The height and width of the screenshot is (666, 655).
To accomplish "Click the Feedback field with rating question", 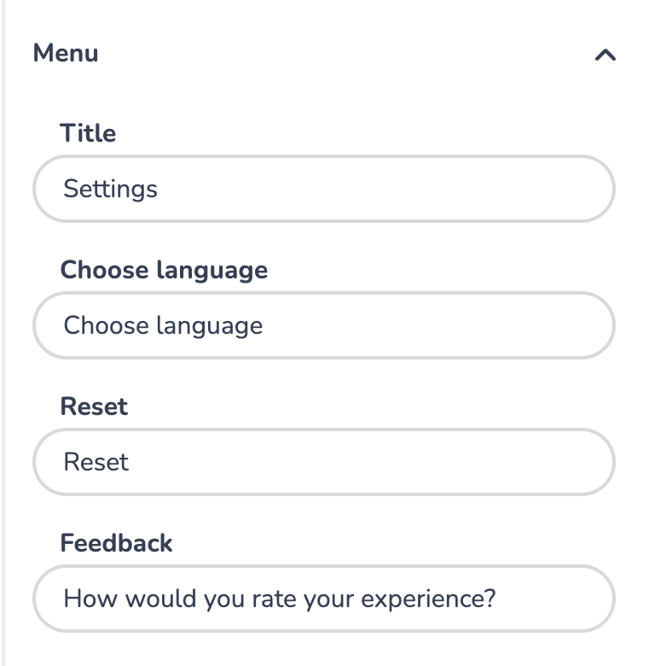I will pyautogui.click(x=323, y=599).
